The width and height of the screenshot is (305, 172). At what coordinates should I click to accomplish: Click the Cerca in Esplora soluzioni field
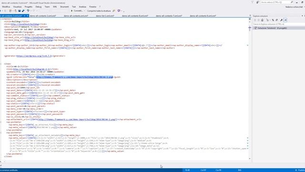[278, 24]
